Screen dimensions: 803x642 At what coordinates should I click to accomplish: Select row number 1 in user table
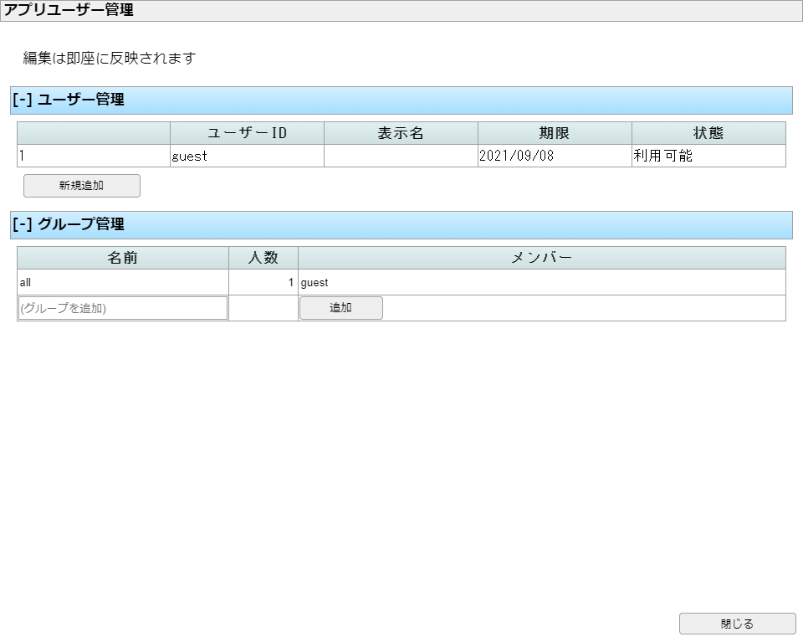tap(94, 156)
